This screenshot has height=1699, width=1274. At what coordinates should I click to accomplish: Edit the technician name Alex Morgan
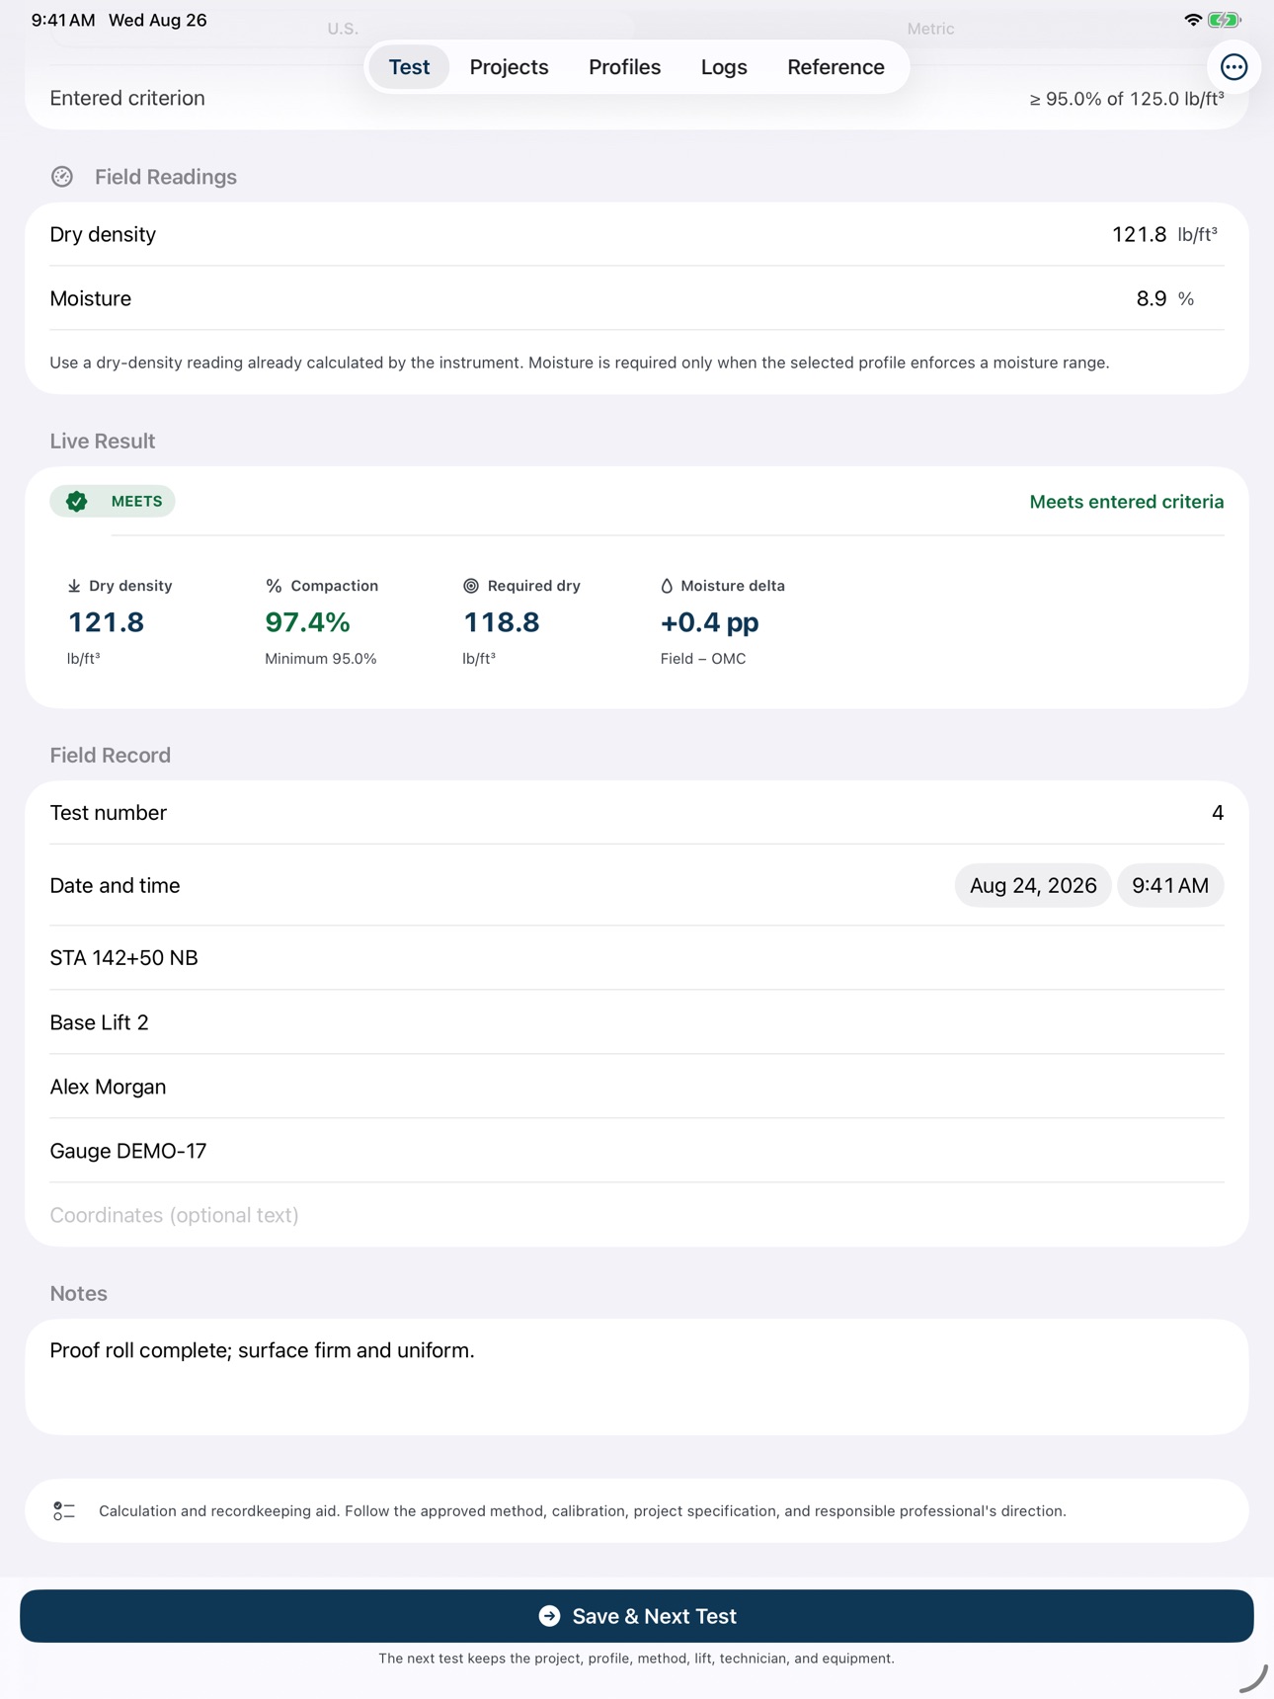pos(637,1087)
